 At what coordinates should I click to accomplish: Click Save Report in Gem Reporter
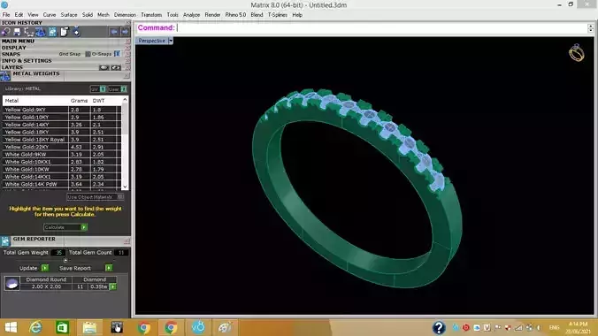(75, 268)
